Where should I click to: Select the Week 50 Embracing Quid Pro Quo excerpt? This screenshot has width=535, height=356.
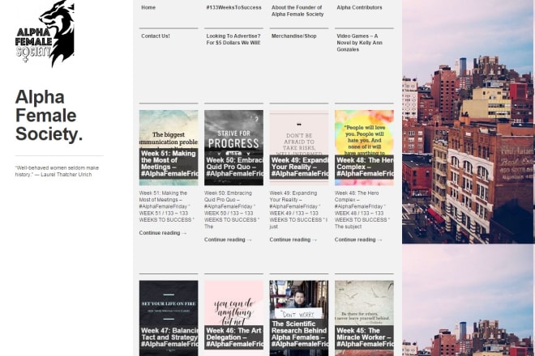[x=232, y=210]
